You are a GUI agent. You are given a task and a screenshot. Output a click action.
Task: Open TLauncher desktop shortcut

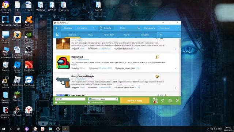point(17,96)
